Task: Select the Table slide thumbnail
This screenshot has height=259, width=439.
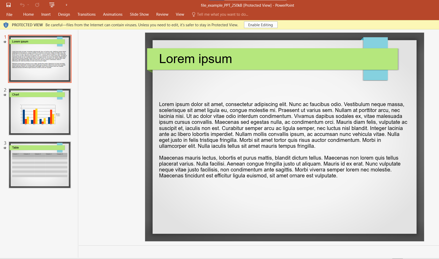Action: (40, 165)
